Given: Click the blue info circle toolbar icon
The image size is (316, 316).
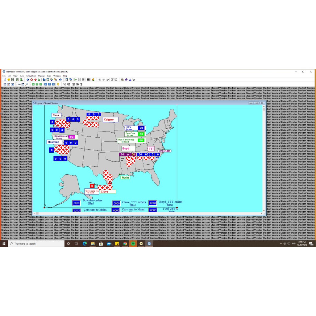Looking at the screenshot, I should click(60, 80).
